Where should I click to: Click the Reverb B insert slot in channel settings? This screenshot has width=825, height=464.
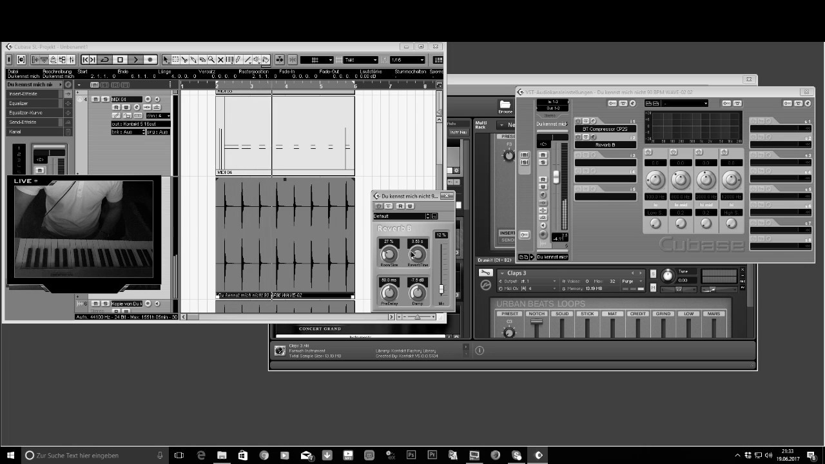[605, 145]
